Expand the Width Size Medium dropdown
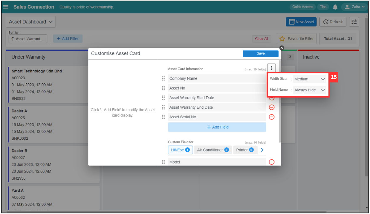 coord(310,79)
